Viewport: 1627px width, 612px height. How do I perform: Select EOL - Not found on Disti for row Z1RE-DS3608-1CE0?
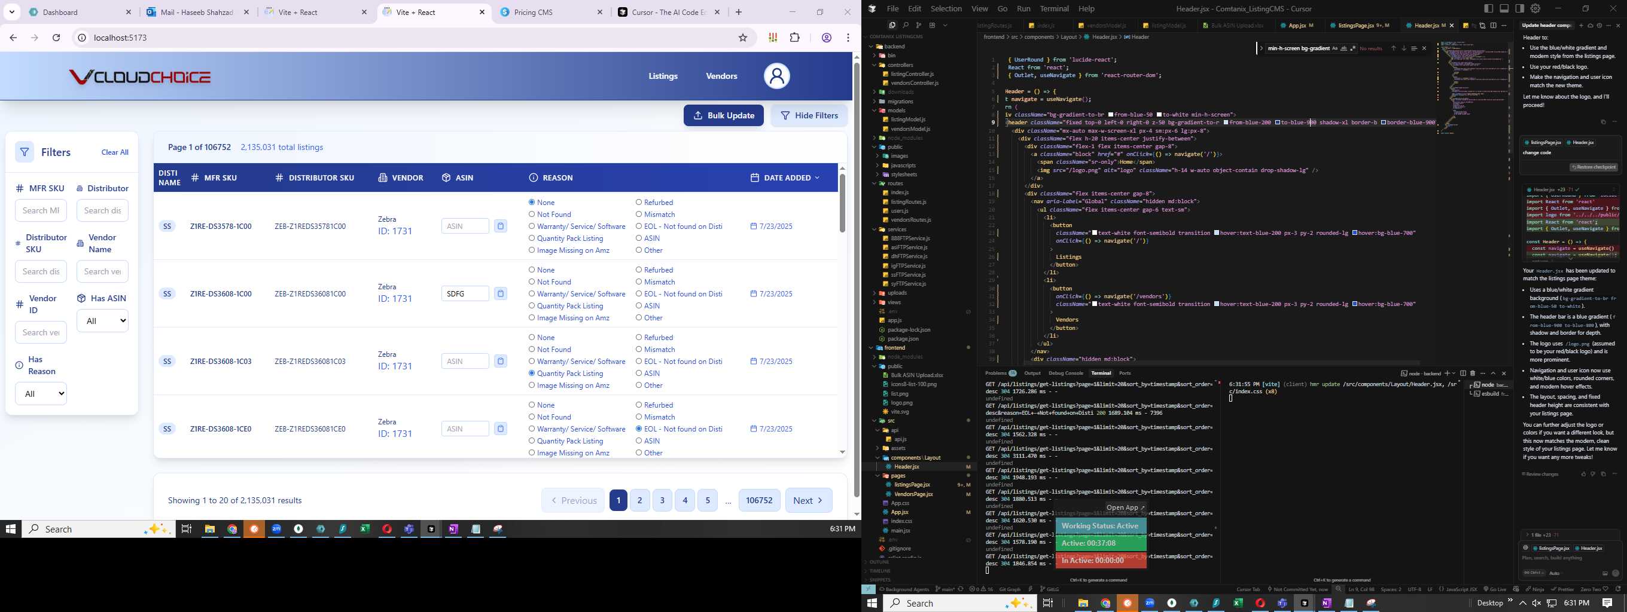[639, 429]
